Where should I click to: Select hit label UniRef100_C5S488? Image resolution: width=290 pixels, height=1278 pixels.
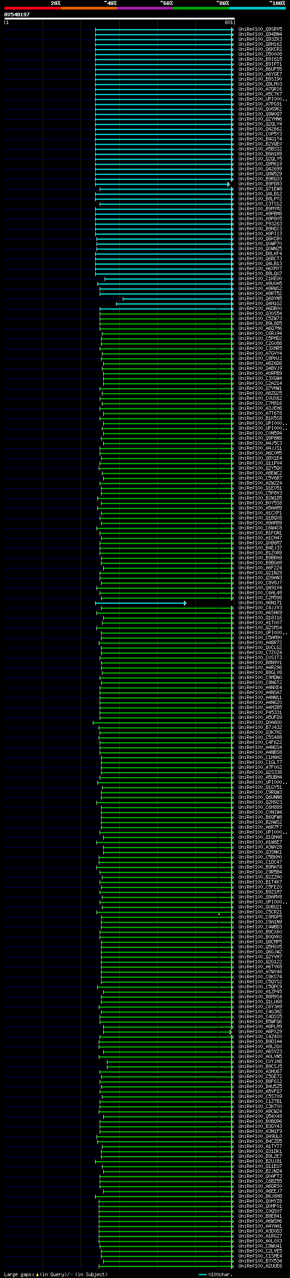[x=260, y=738]
